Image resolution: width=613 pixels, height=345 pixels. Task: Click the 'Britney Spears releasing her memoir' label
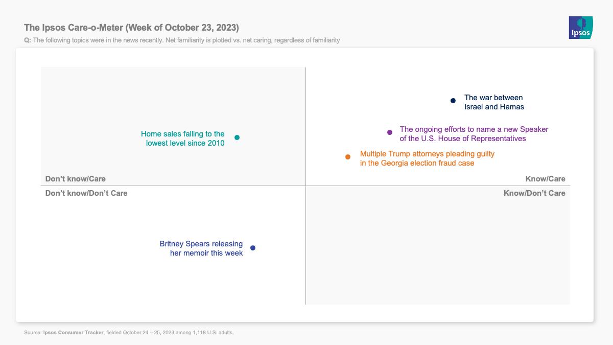coord(201,248)
